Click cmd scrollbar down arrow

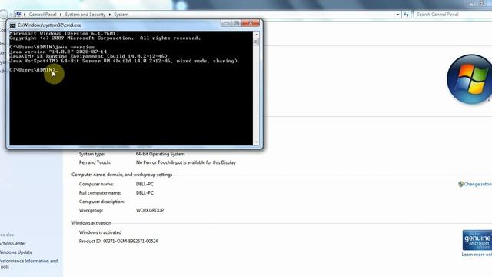(x=256, y=142)
